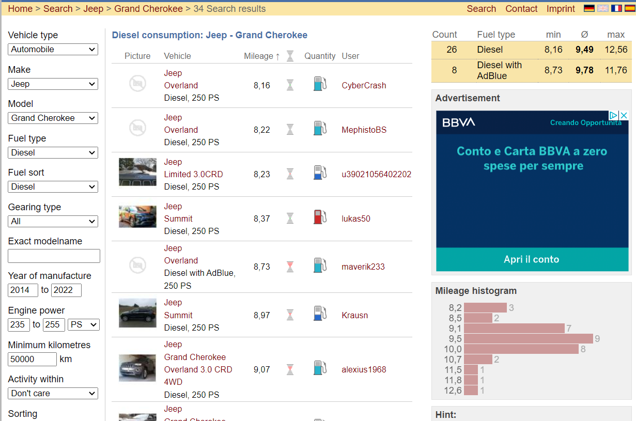The width and height of the screenshot is (636, 421).
Task: Click Grand Cherokee in the breadcrumb
Action: (148, 9)
